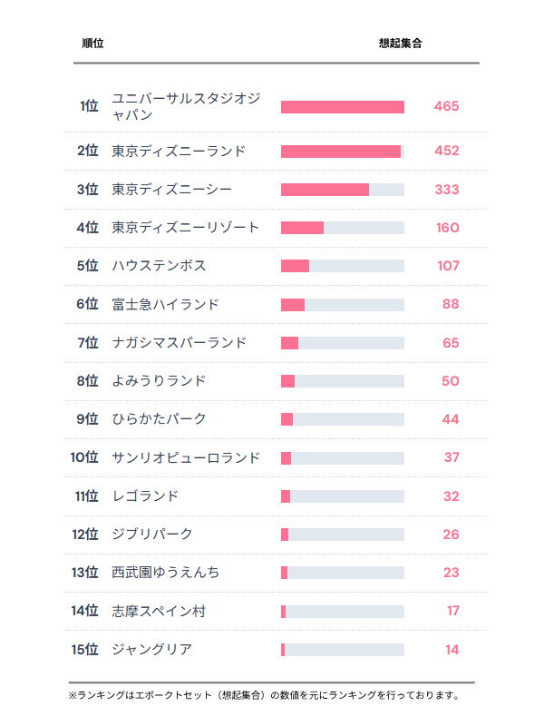This screenshot has width=544, height=726.
Task: Select ジブリパーク in the list
Action: 151,535
